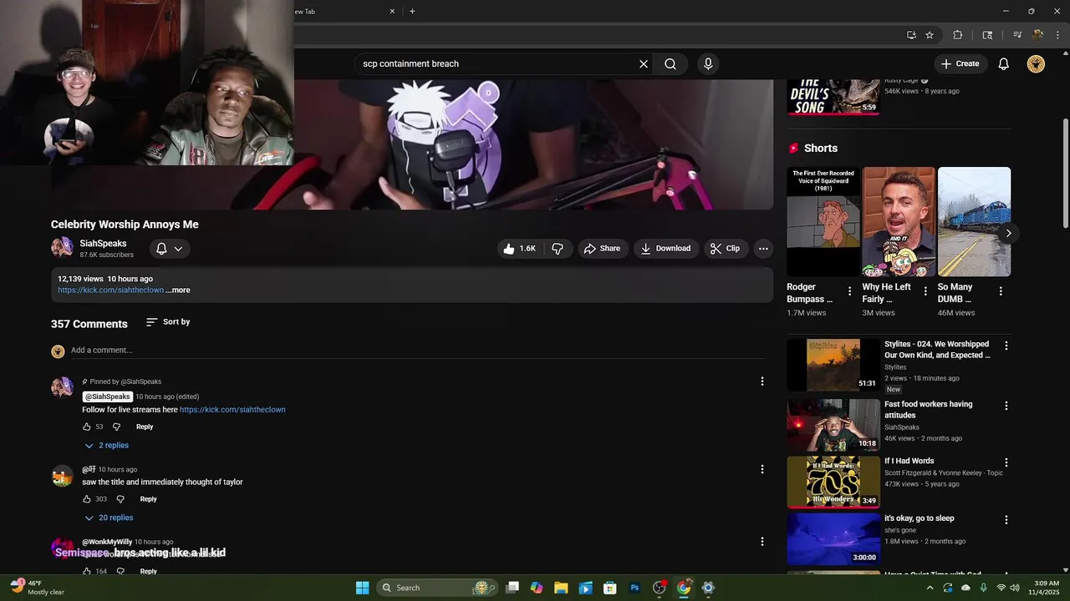This screenshot has height=601, width=1070.
Task: Install app icon in address bar
Action: pos(911,35)
